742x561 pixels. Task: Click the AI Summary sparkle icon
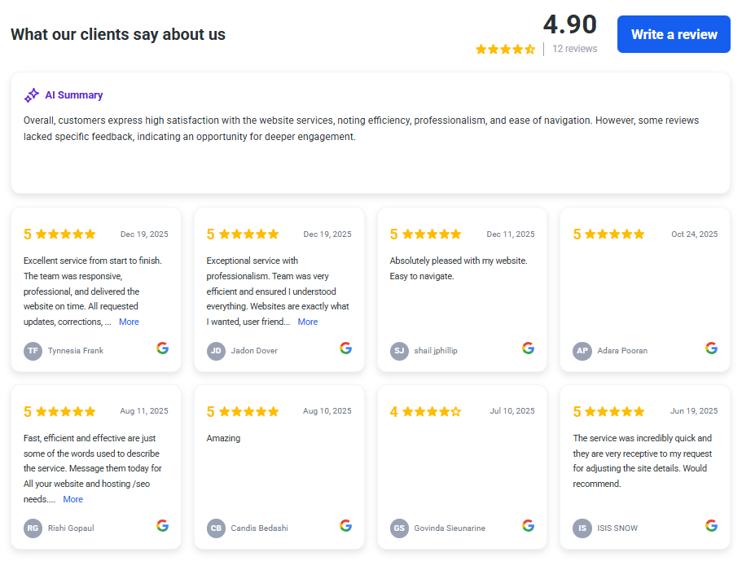pos(32,95)
